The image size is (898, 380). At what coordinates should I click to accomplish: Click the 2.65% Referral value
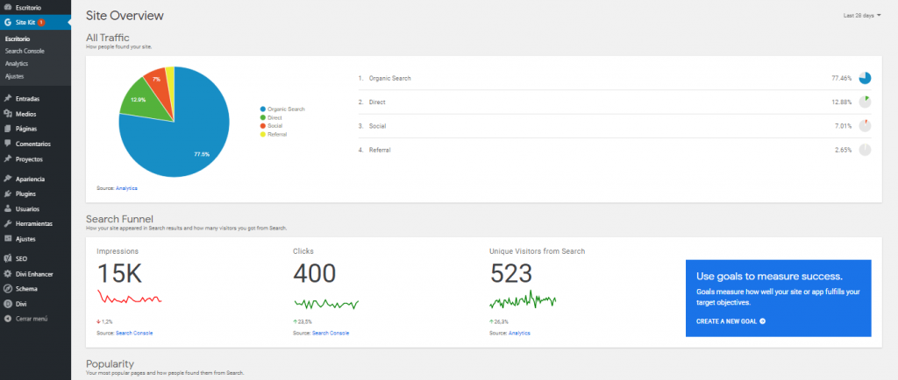[x=843, y=151]
